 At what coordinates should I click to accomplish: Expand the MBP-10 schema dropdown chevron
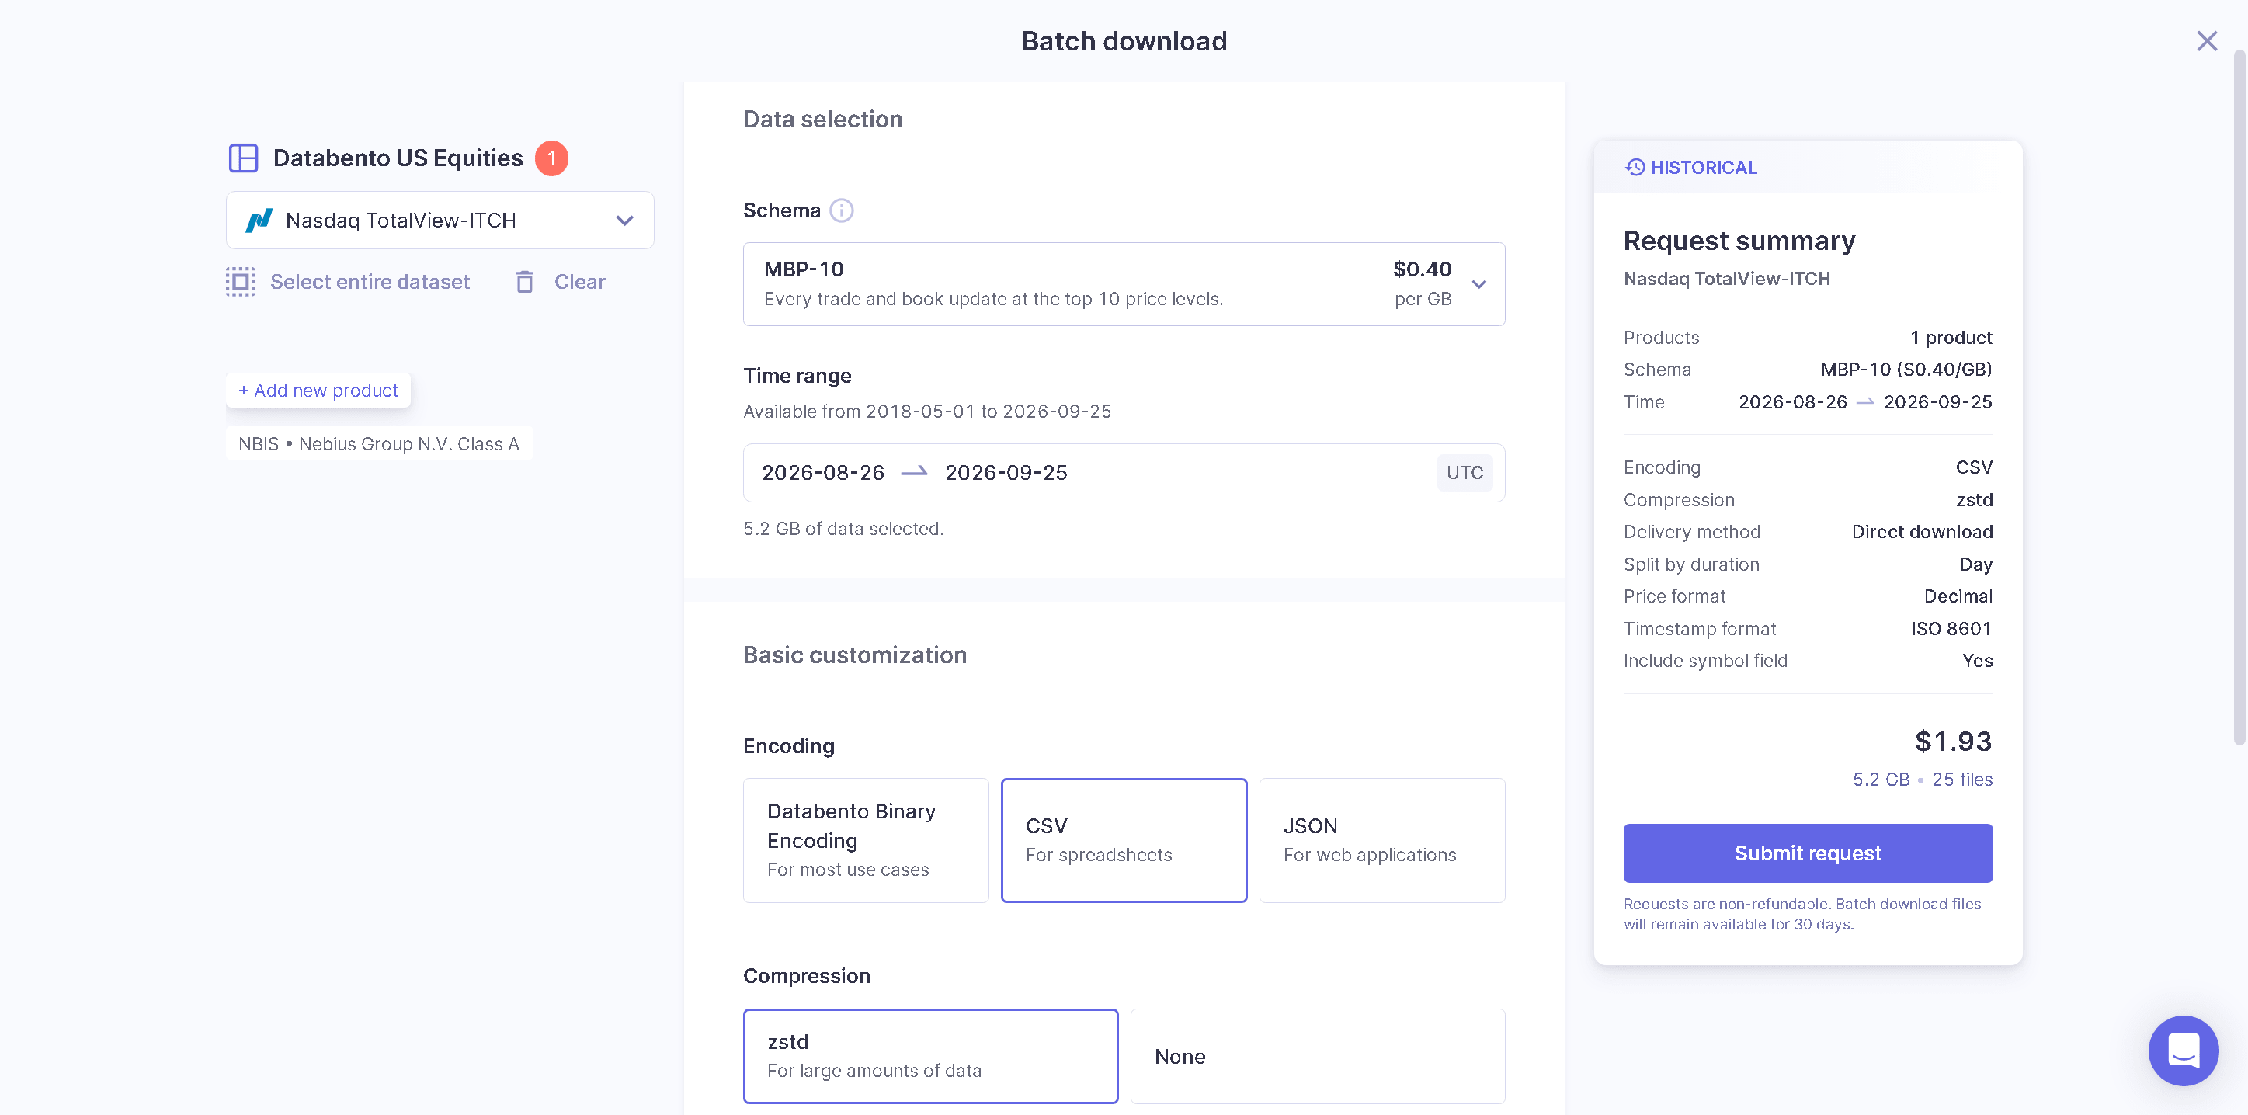[1478, 284]
